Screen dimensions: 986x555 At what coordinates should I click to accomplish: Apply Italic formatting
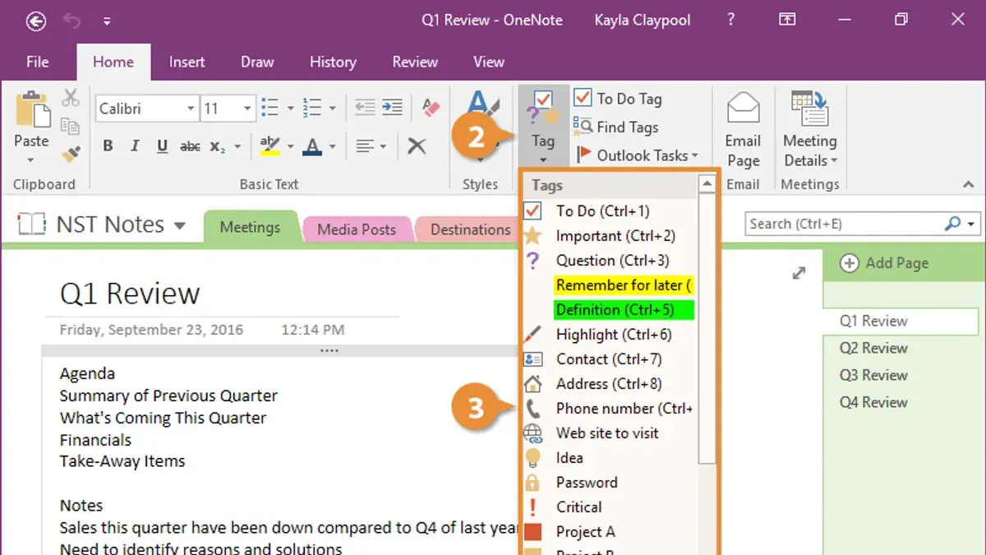(x=135, y=146)
